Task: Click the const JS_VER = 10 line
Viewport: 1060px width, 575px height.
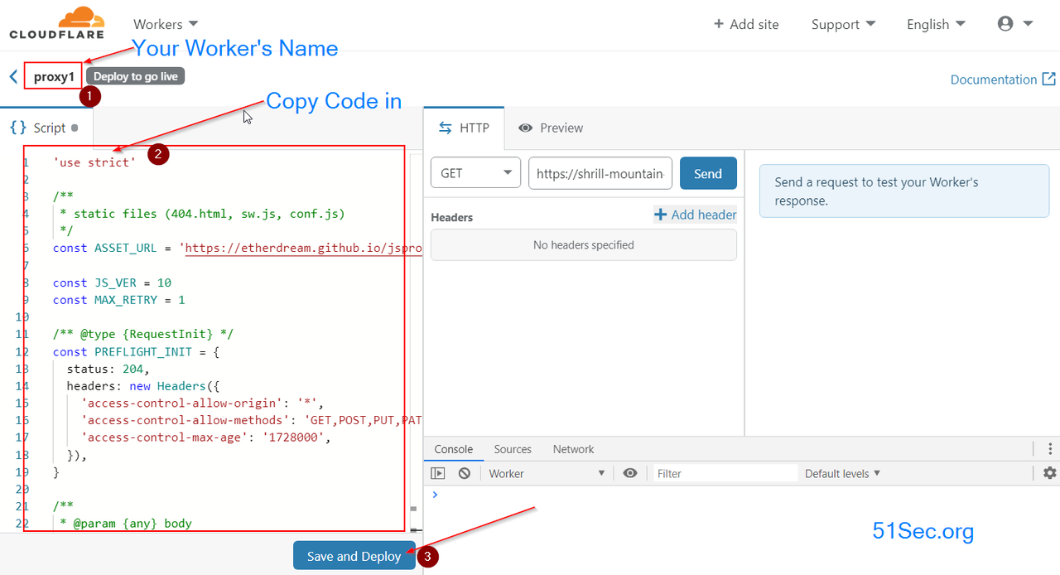Action: click(x=113, y=283)
